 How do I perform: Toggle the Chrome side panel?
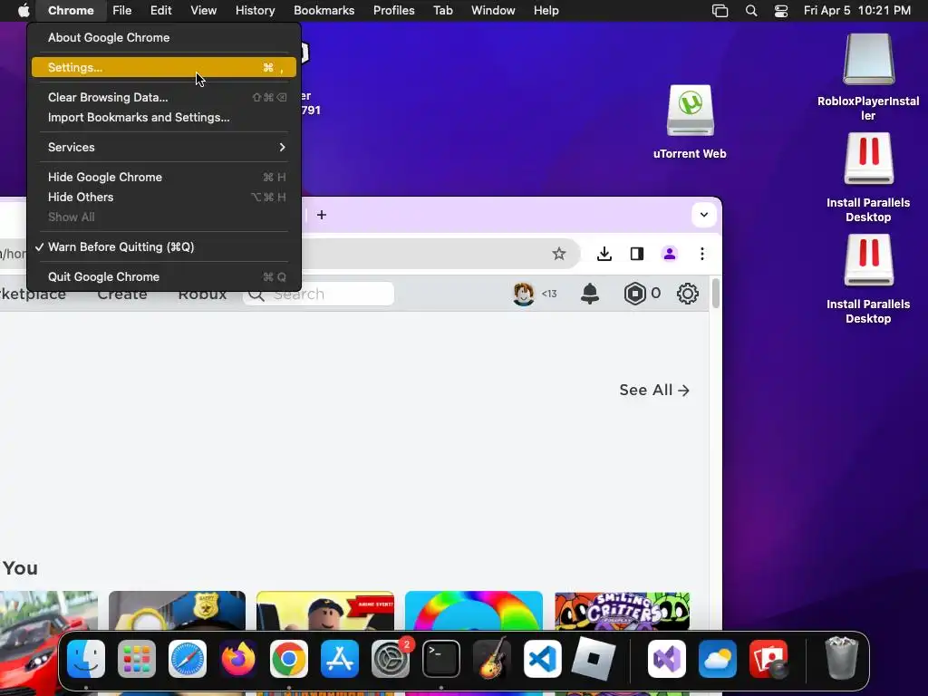pos(637,254)
